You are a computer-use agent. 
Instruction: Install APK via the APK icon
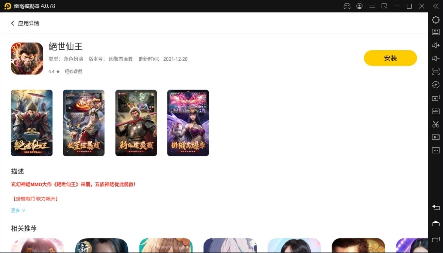(436, 111)
